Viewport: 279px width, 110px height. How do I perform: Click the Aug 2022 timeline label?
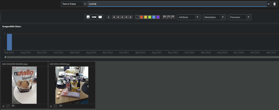coord(91,52)
